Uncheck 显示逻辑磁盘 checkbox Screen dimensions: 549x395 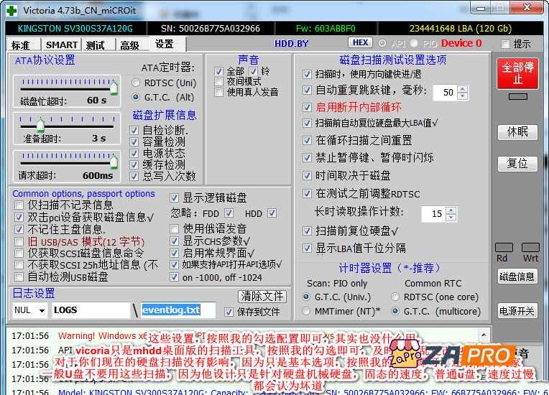pos(175,198)
